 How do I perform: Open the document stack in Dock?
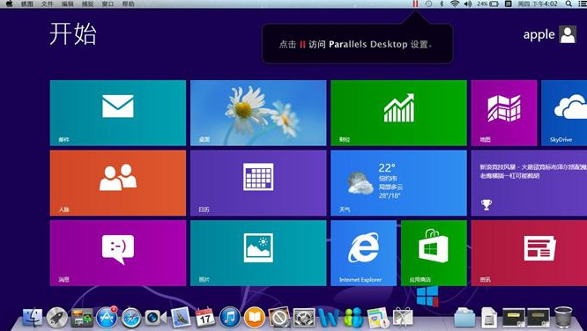pyautogui.click(x=489, y=318)
